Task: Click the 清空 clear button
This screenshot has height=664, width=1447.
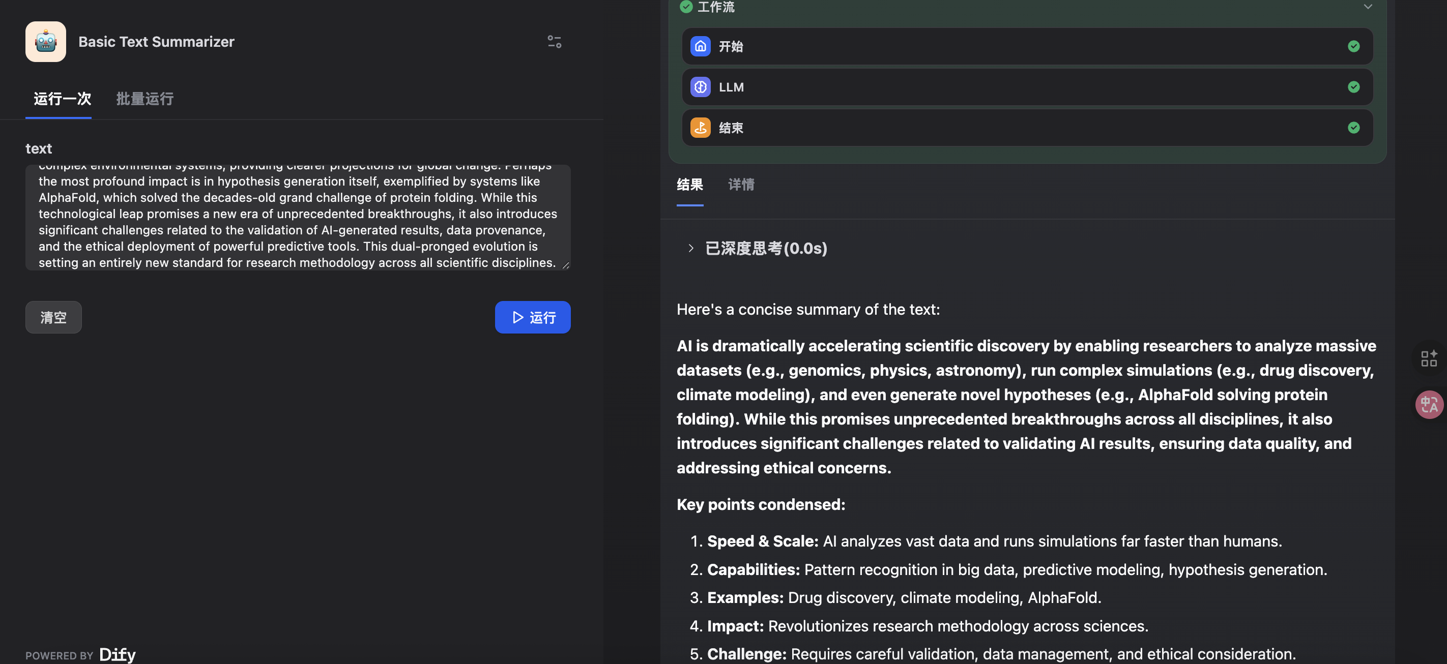Action: [53, 317]
